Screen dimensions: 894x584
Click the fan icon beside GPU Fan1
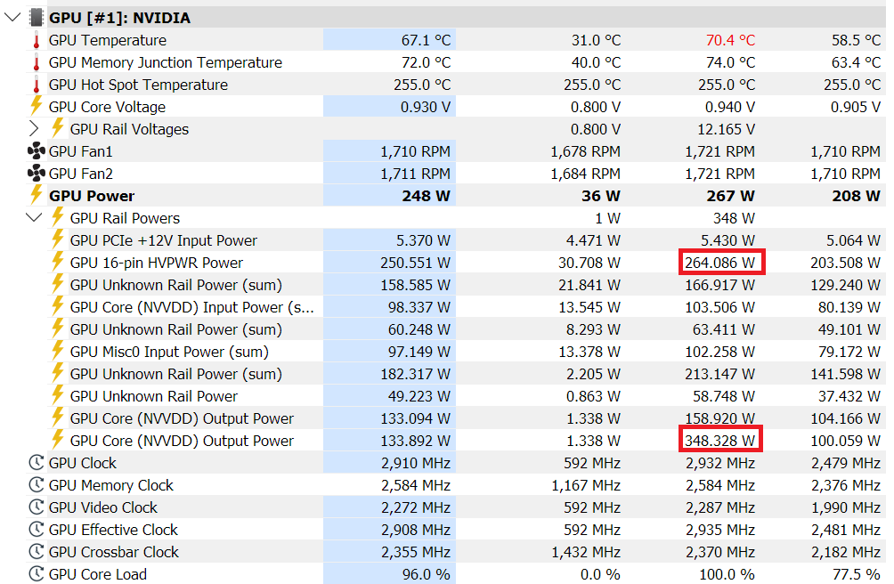pos(36,151)
